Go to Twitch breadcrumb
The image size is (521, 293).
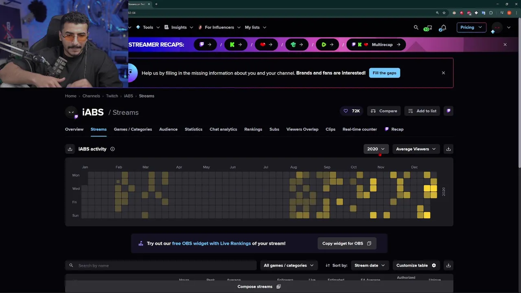[x=112, y=96]
